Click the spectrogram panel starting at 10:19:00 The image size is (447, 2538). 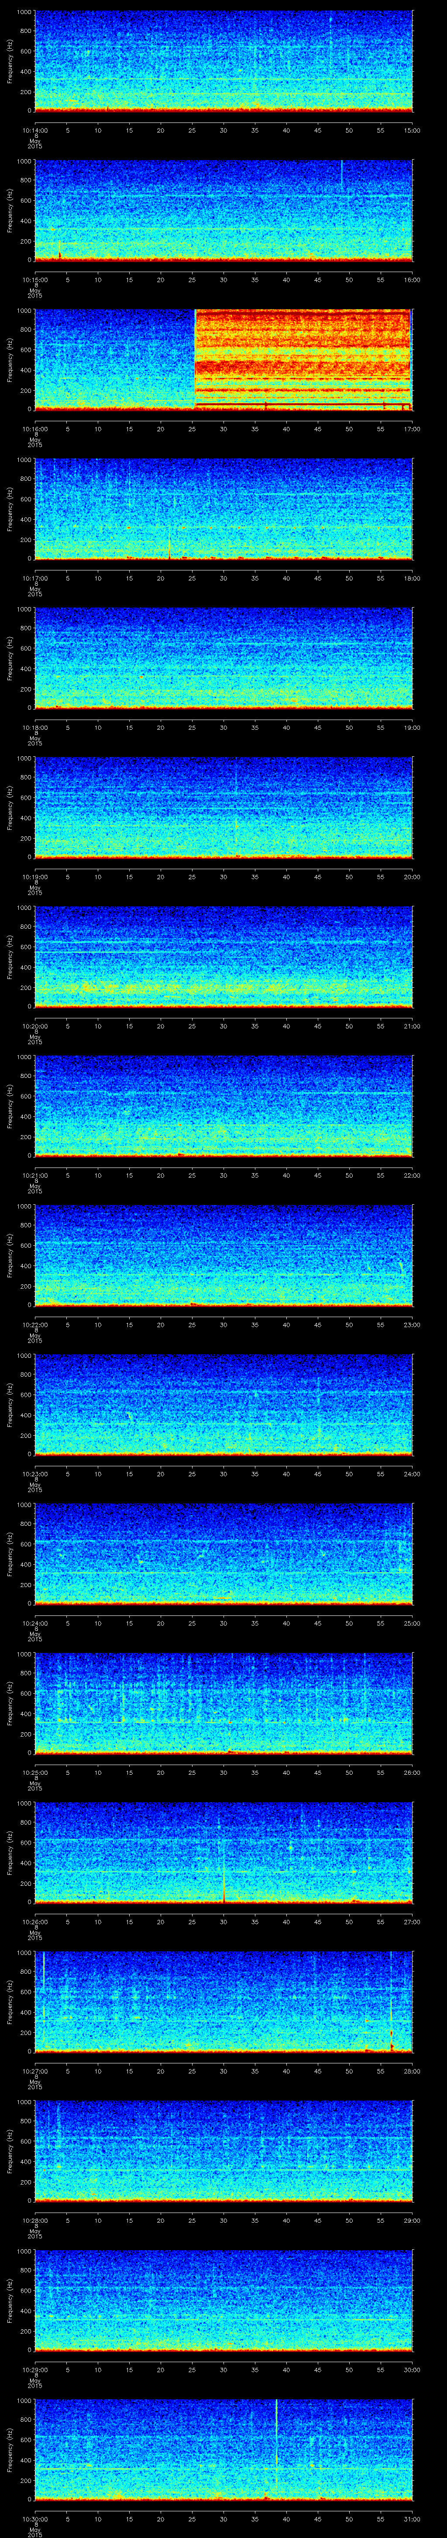click(223, 807)
